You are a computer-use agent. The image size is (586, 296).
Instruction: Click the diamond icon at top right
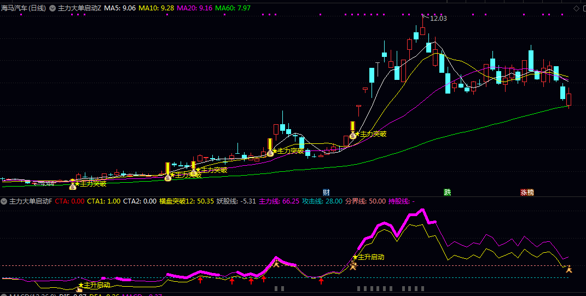[568, 8]
